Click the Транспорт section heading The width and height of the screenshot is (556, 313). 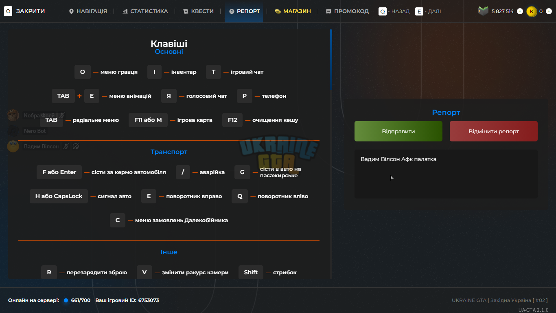169,152
